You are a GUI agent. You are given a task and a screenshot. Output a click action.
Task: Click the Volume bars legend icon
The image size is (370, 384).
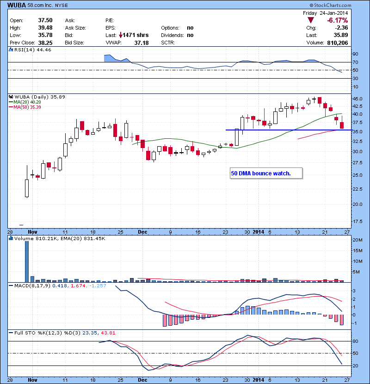point(11,238)
